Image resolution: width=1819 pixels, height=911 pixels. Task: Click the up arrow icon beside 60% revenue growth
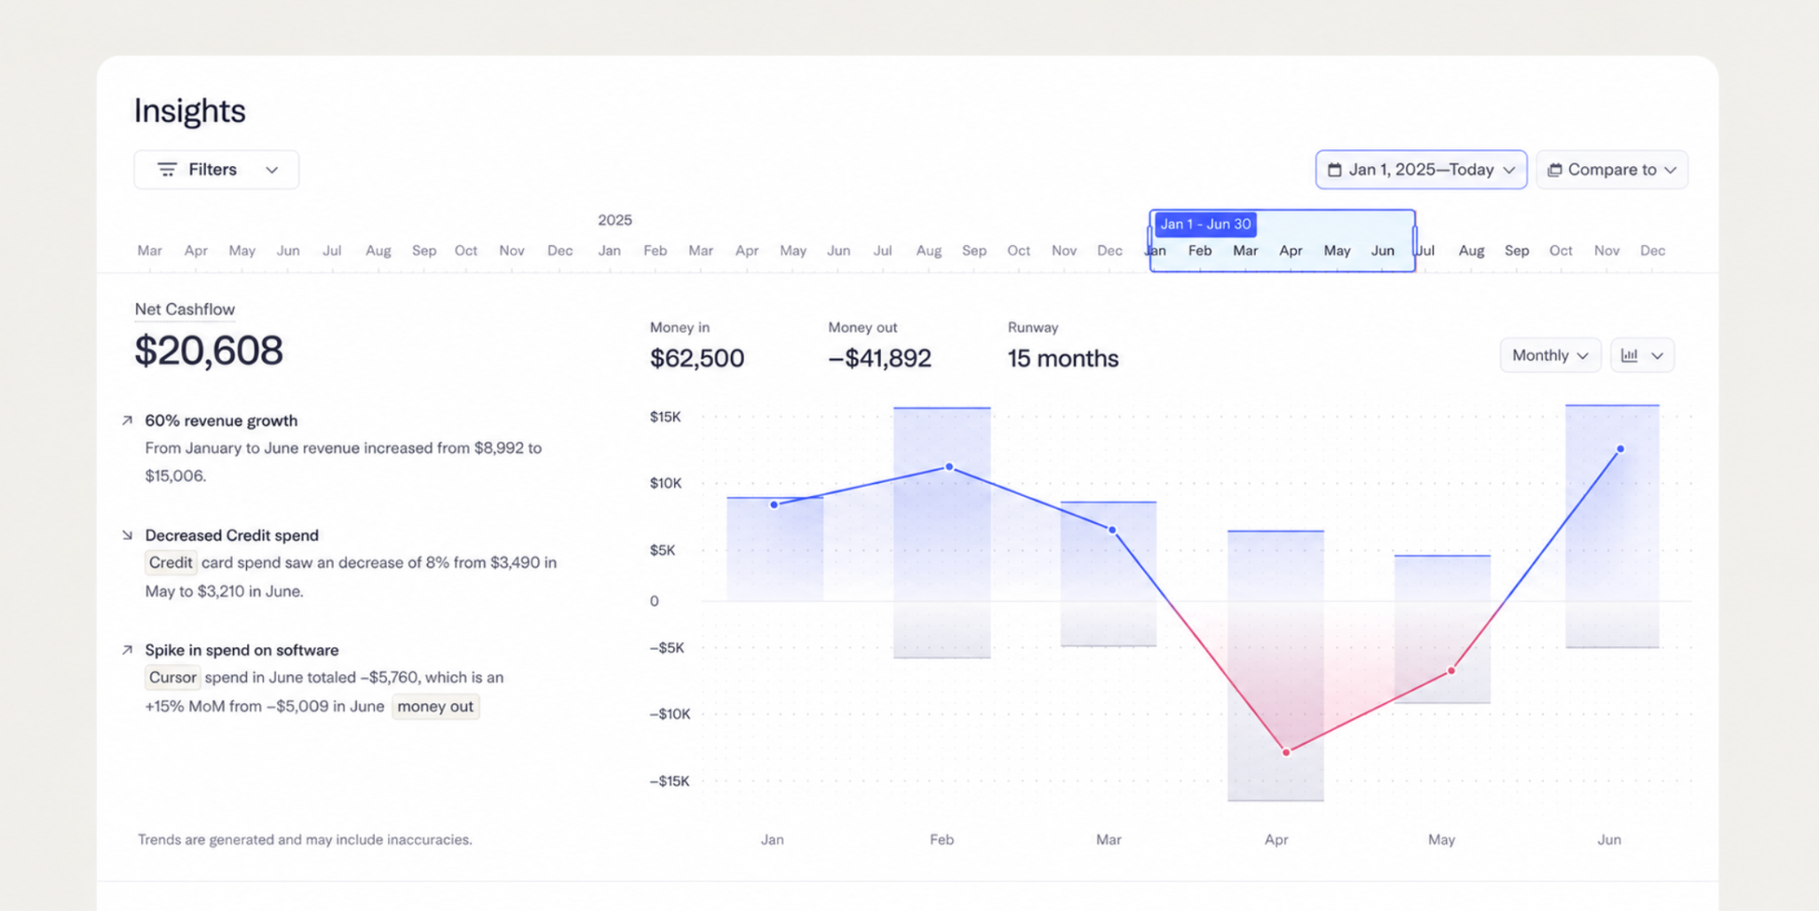[x=127, y=420]
